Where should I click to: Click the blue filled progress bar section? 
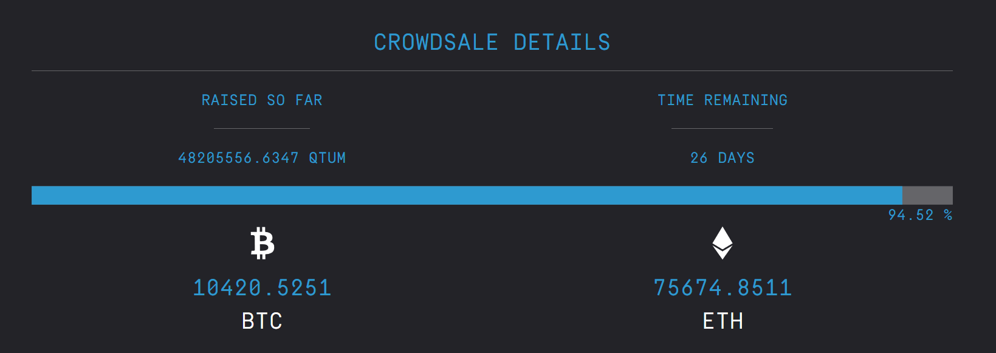tap(467, 196)
